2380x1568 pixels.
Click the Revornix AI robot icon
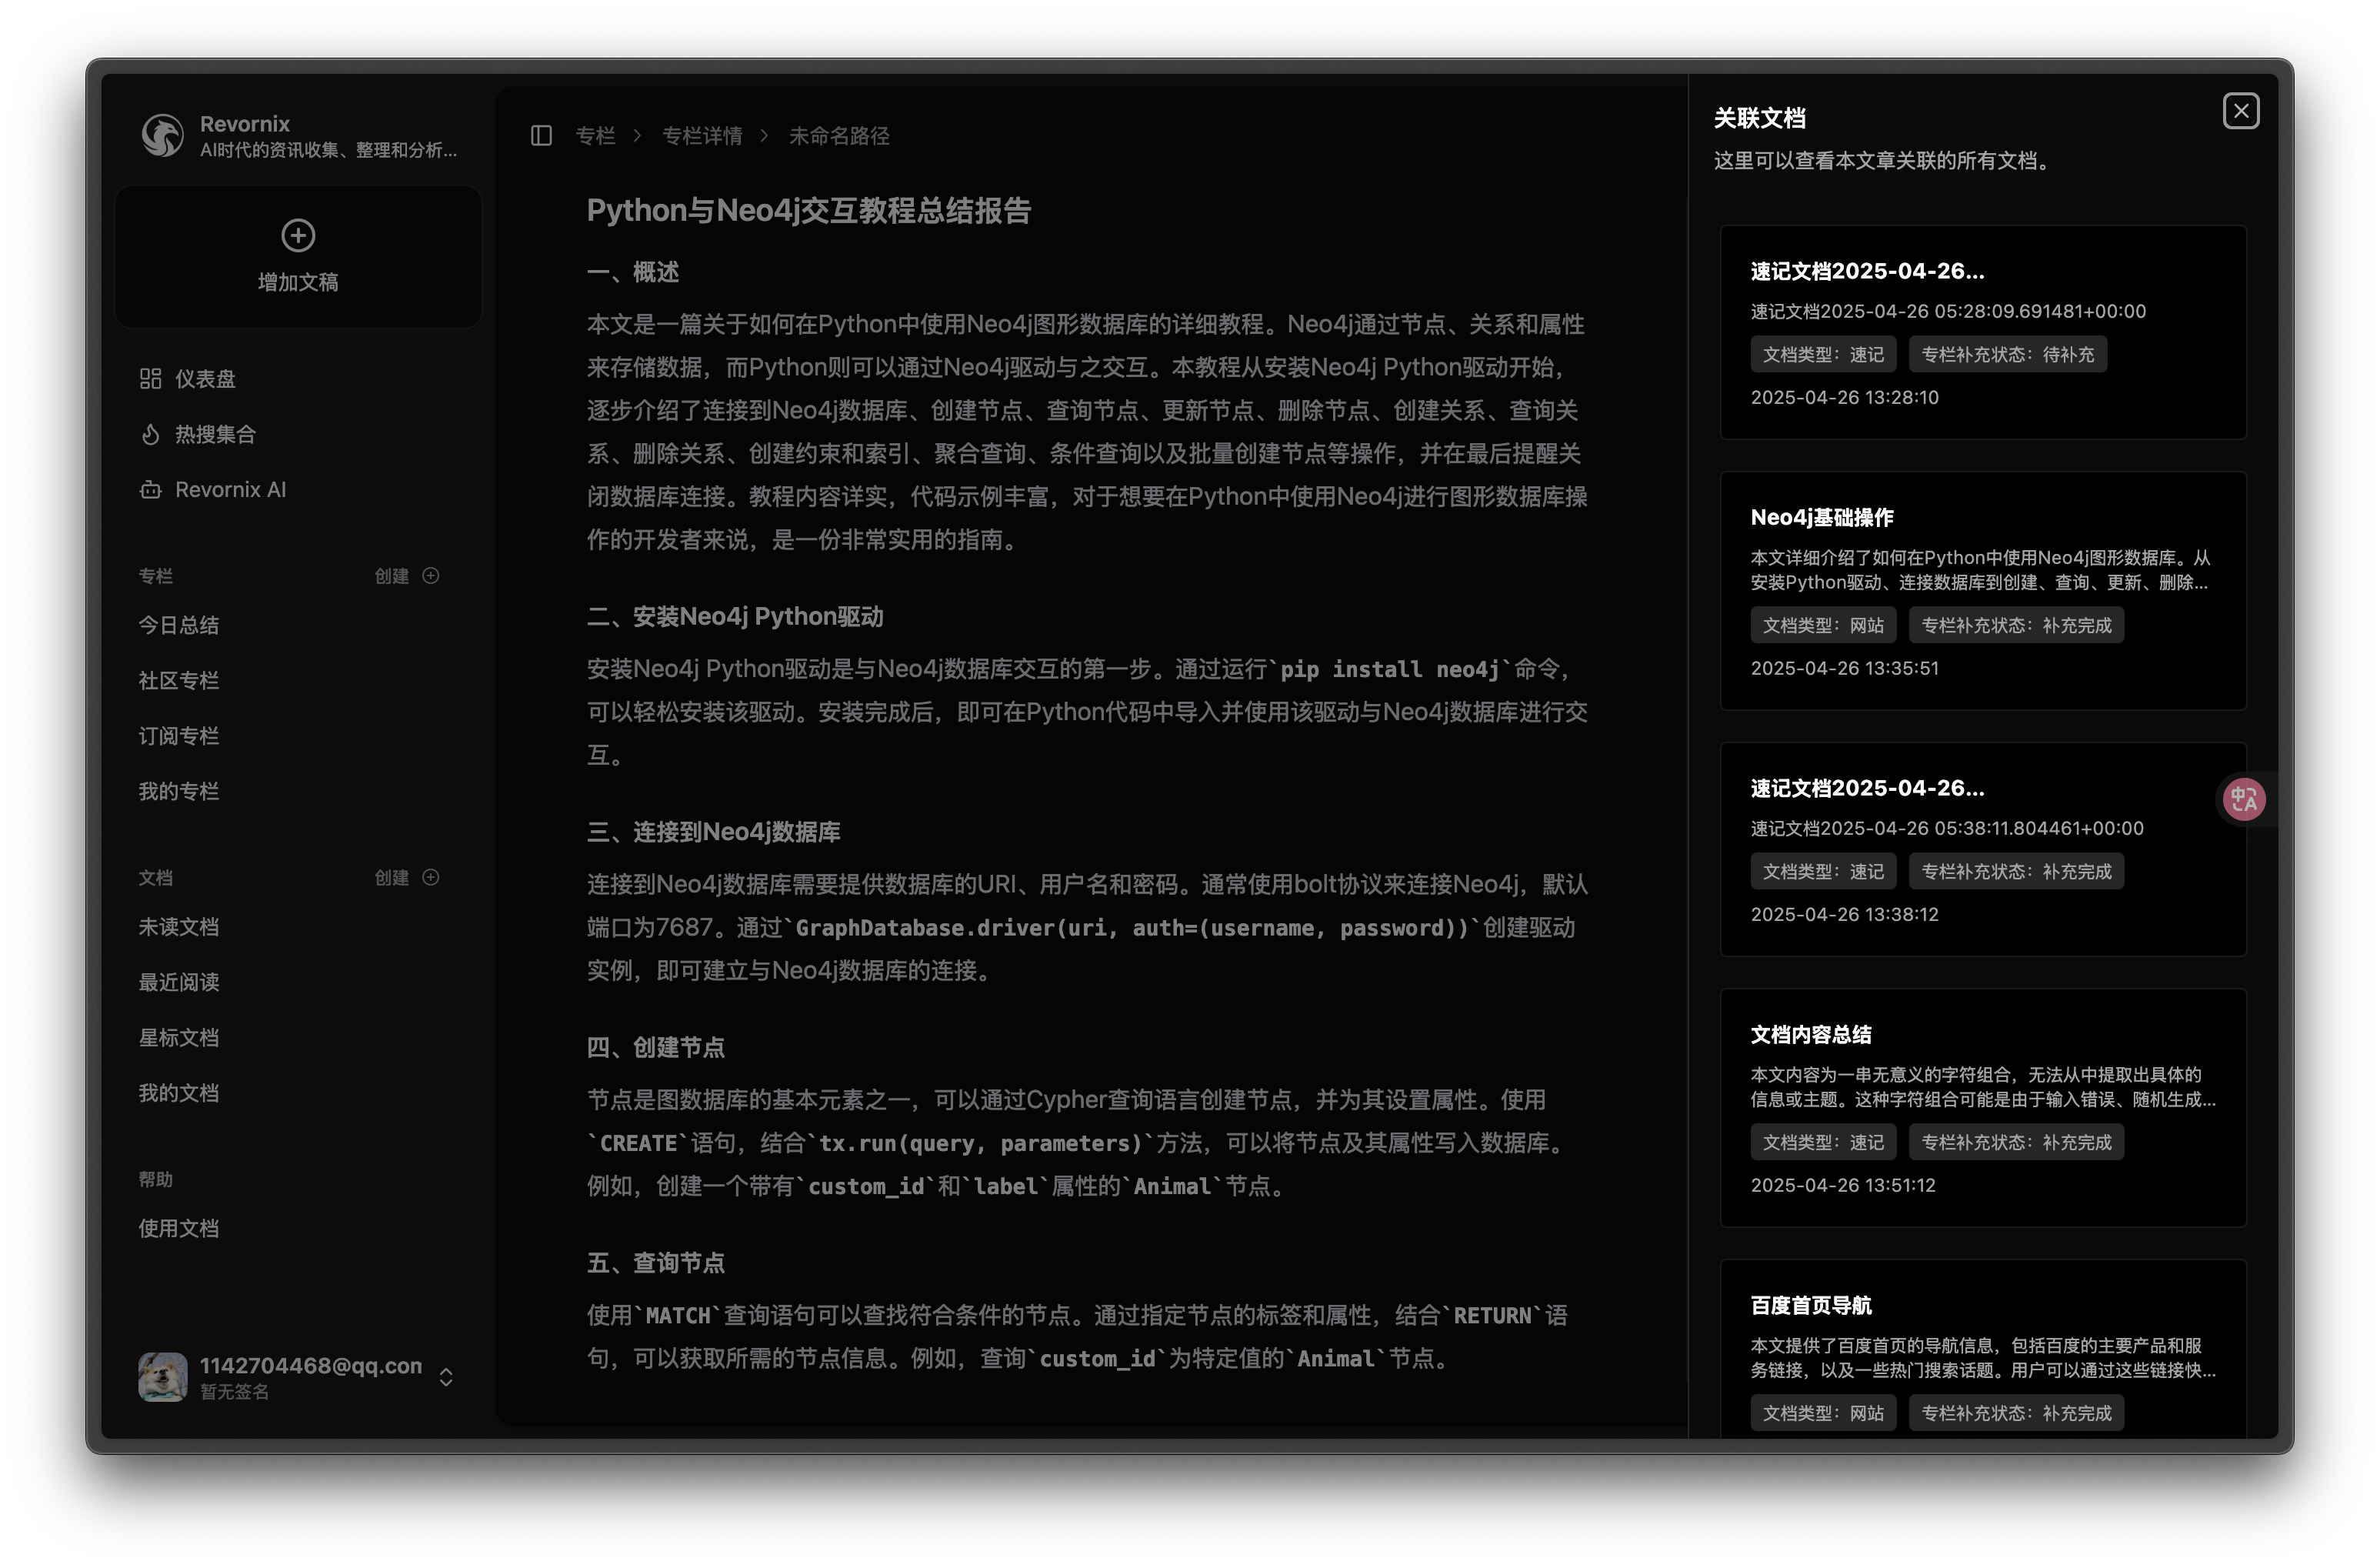(150, 490)
